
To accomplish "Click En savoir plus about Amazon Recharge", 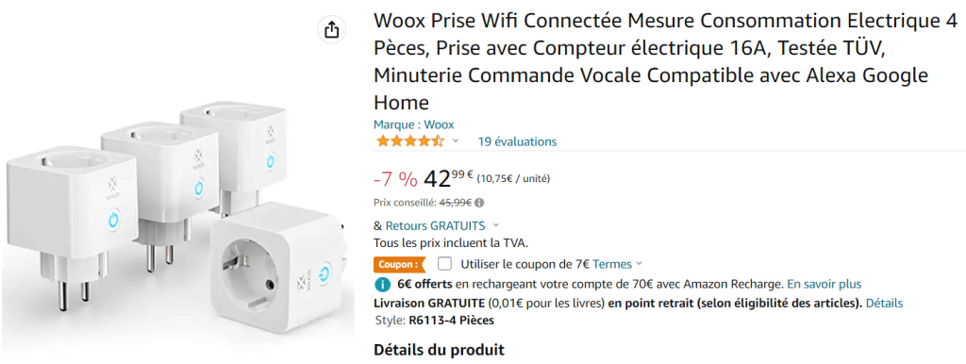I will click(x=824, y=285).
